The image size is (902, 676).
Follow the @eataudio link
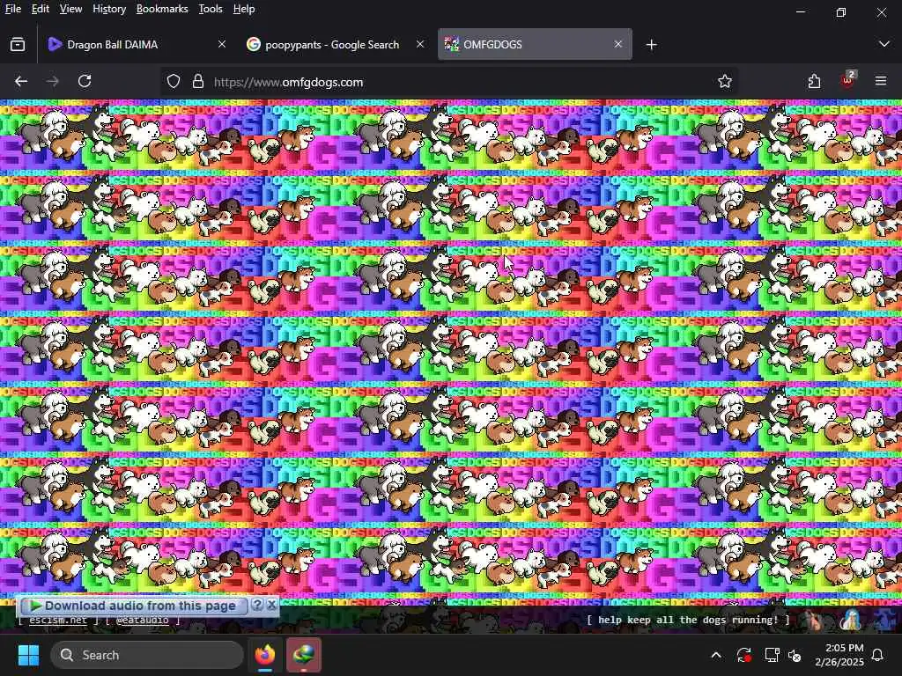coord(142,620)
